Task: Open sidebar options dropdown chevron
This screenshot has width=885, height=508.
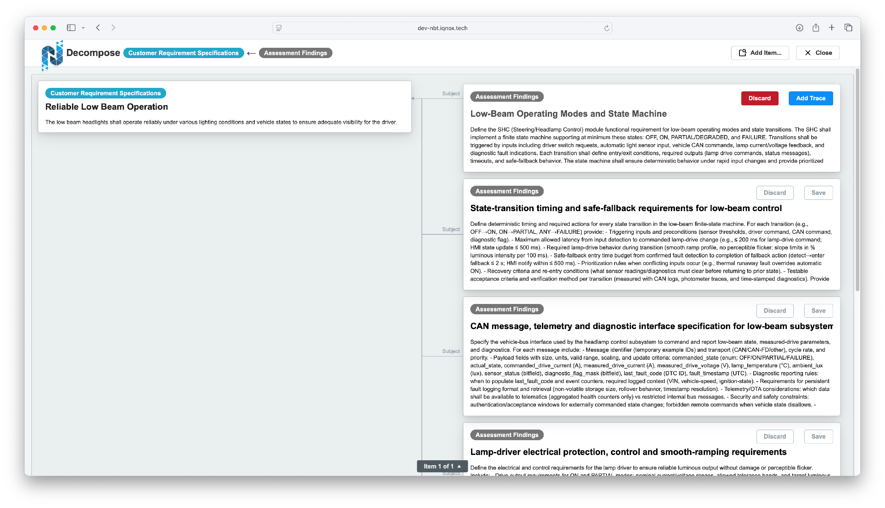Action: (83, 27)
